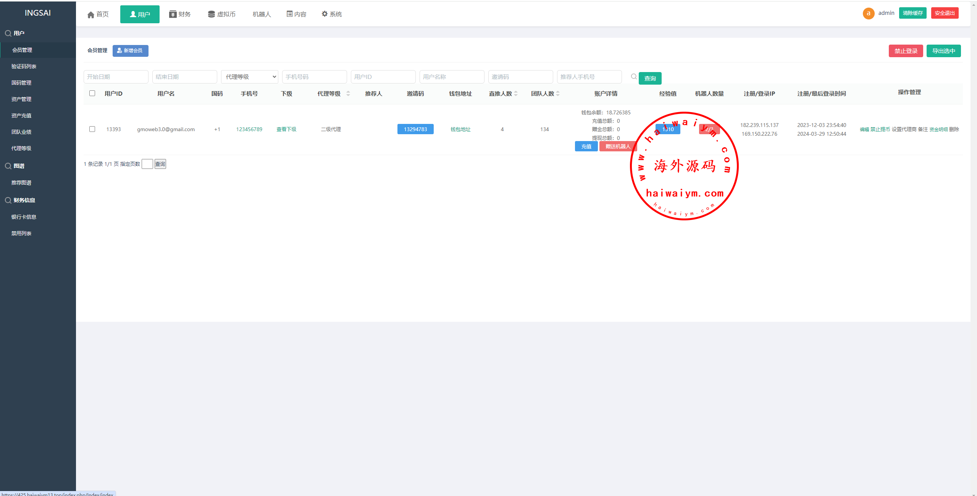Viewport: 977px width, 496px height.
Task: Click the orange admin avatar icon
Action: click(868, 13)
